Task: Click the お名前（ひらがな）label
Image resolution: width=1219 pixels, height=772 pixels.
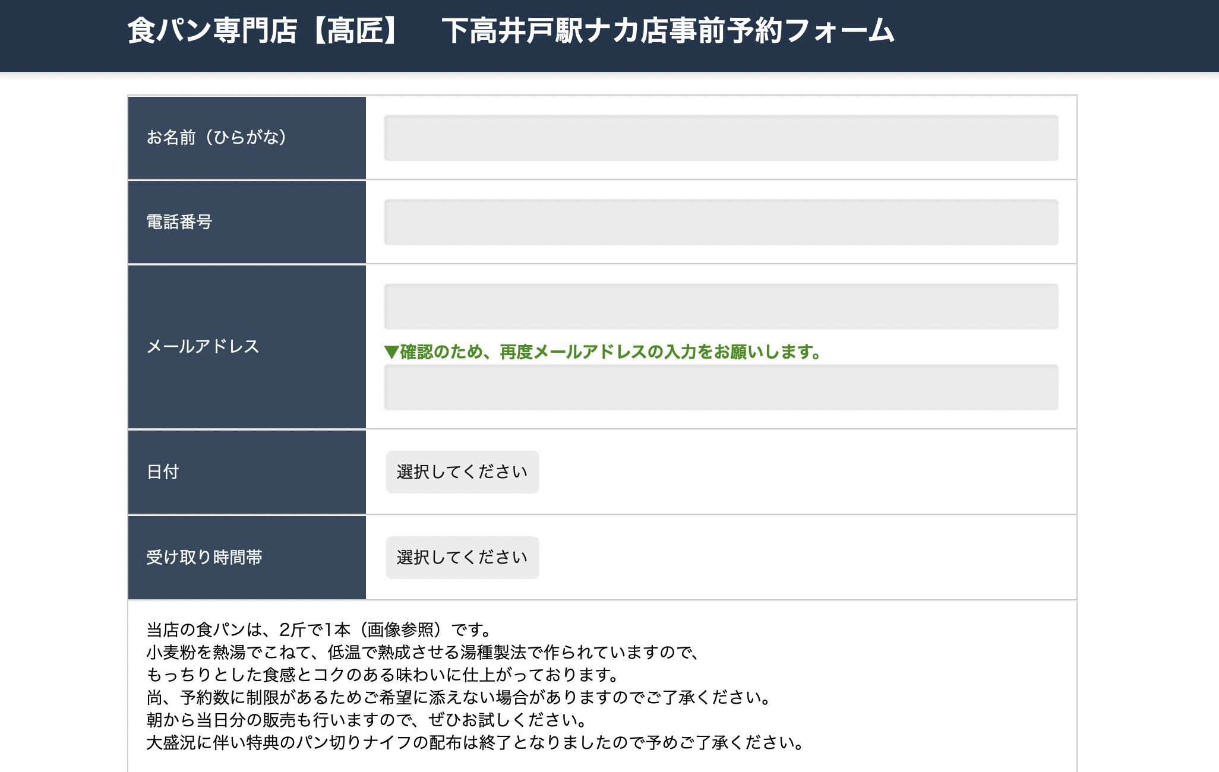Action: pos(217,138)
